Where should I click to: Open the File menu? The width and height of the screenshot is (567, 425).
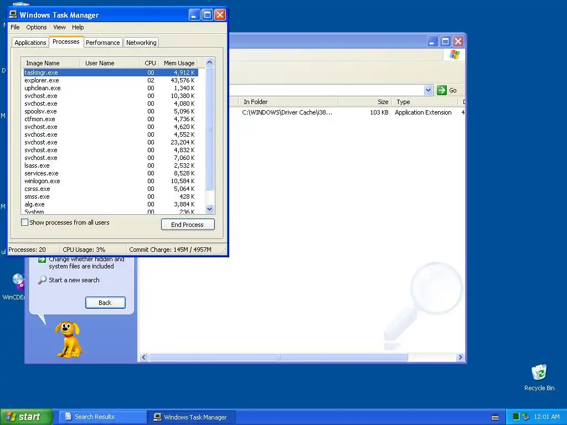[15, 27]
